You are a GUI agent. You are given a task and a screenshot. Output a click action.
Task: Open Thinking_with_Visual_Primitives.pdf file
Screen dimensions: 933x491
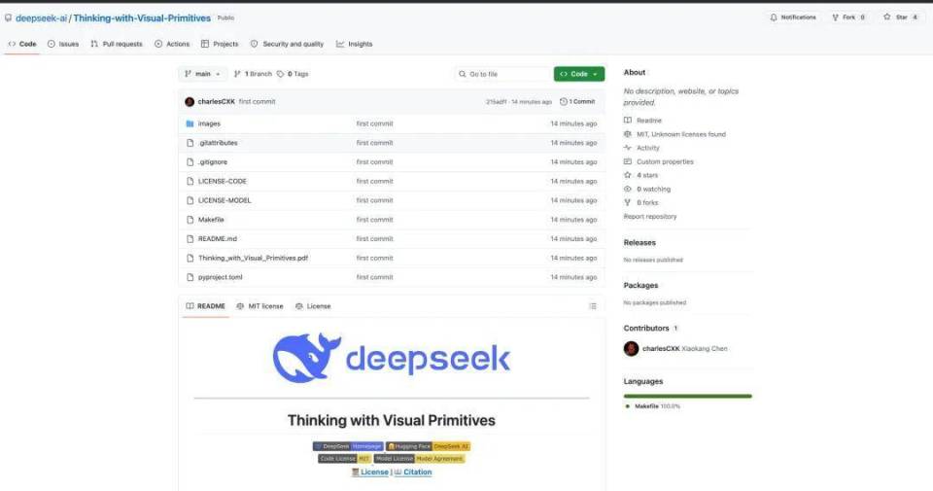253,258
